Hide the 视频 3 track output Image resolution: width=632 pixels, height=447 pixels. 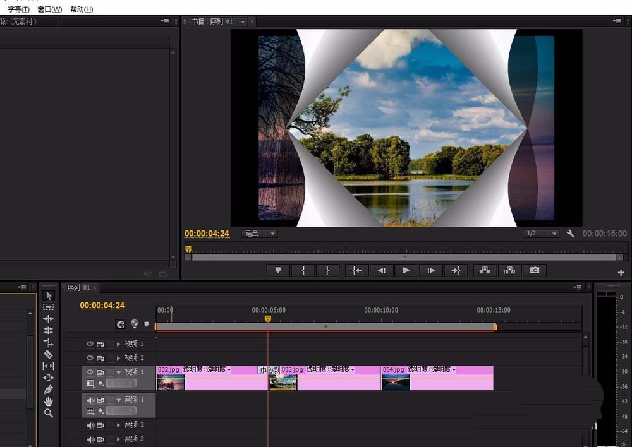90,344
